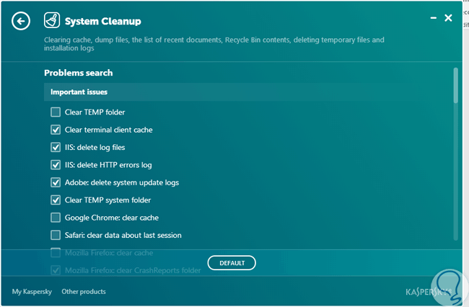
Task: Click the back arrow icon
Action: [x=21, y=21]
